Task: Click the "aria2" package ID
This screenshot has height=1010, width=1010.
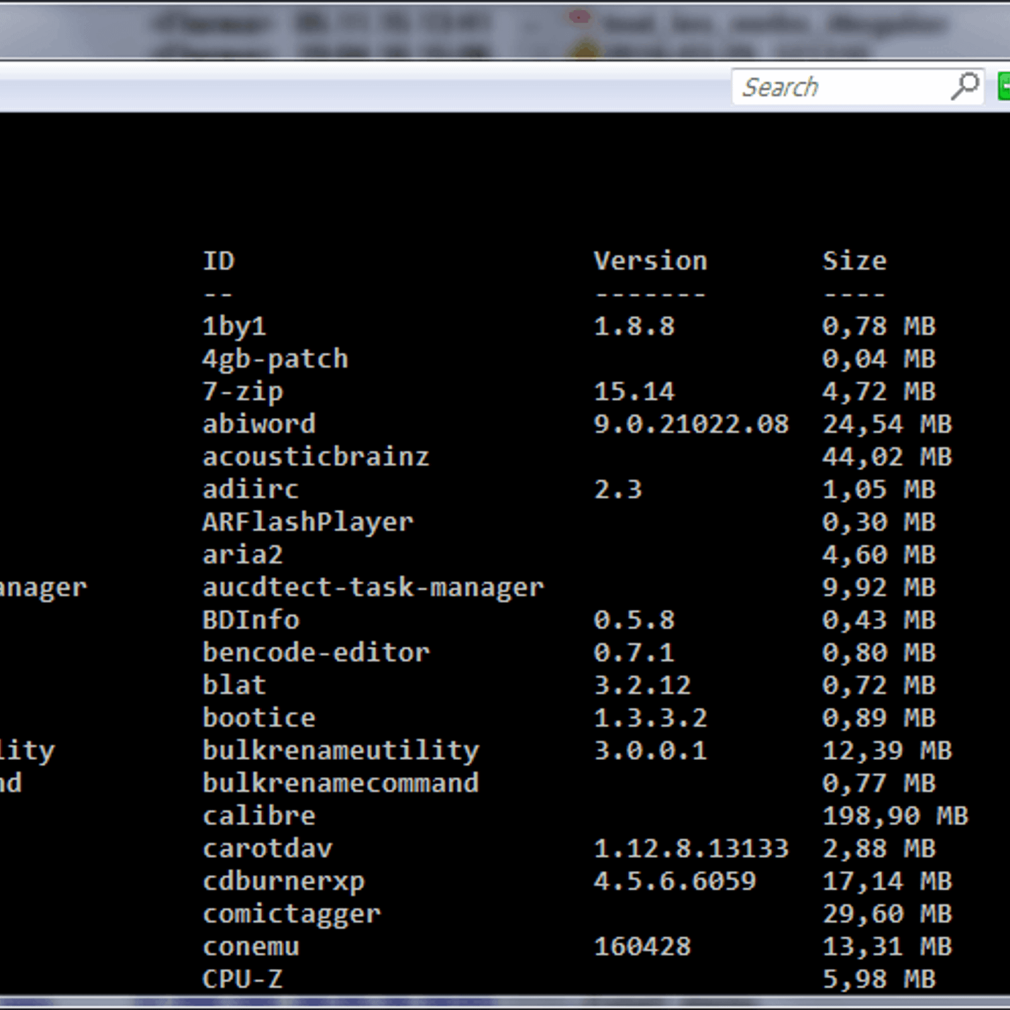Action: point(243,554)
